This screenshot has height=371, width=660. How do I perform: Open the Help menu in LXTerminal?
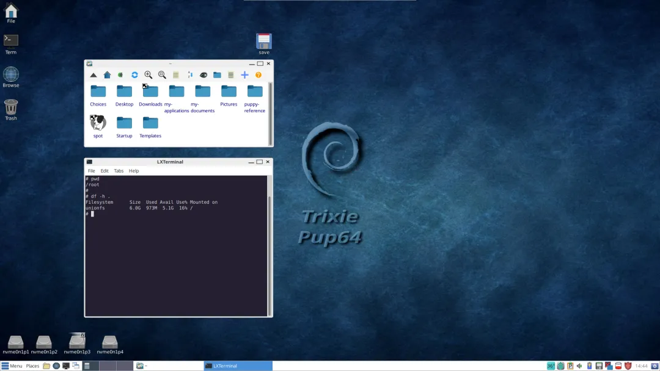pyautogui.click(x=134, y=171)
